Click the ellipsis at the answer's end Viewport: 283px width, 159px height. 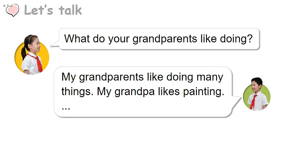[66, 109]
